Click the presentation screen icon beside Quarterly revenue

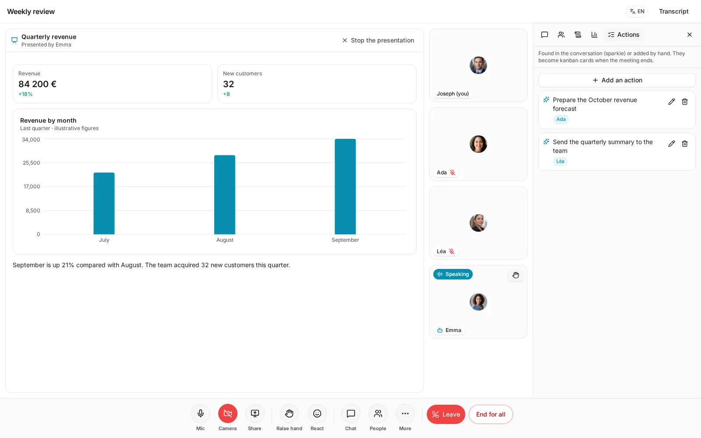pyautogui.click(x=14, y=40)
